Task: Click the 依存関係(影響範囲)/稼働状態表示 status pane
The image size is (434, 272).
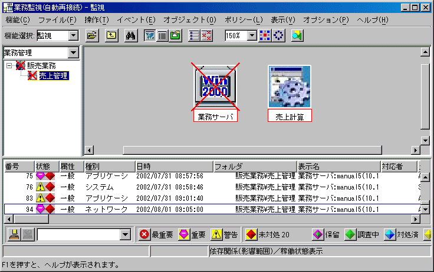Action: point(319,251)
